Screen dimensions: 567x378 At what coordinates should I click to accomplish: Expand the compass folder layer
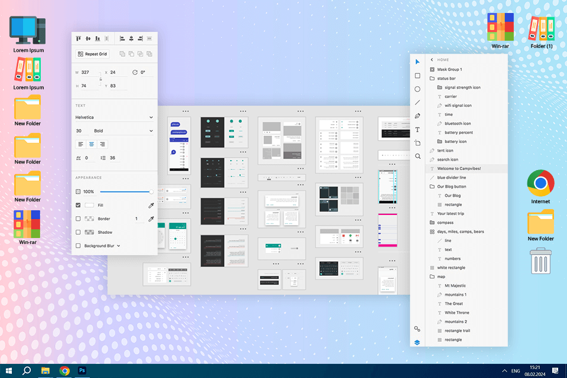tap(432, 223)
